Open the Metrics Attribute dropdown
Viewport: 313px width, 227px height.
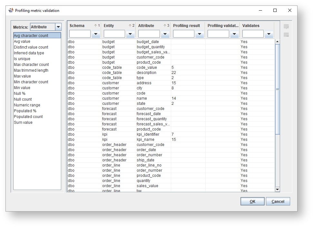[x=58, y=27]
